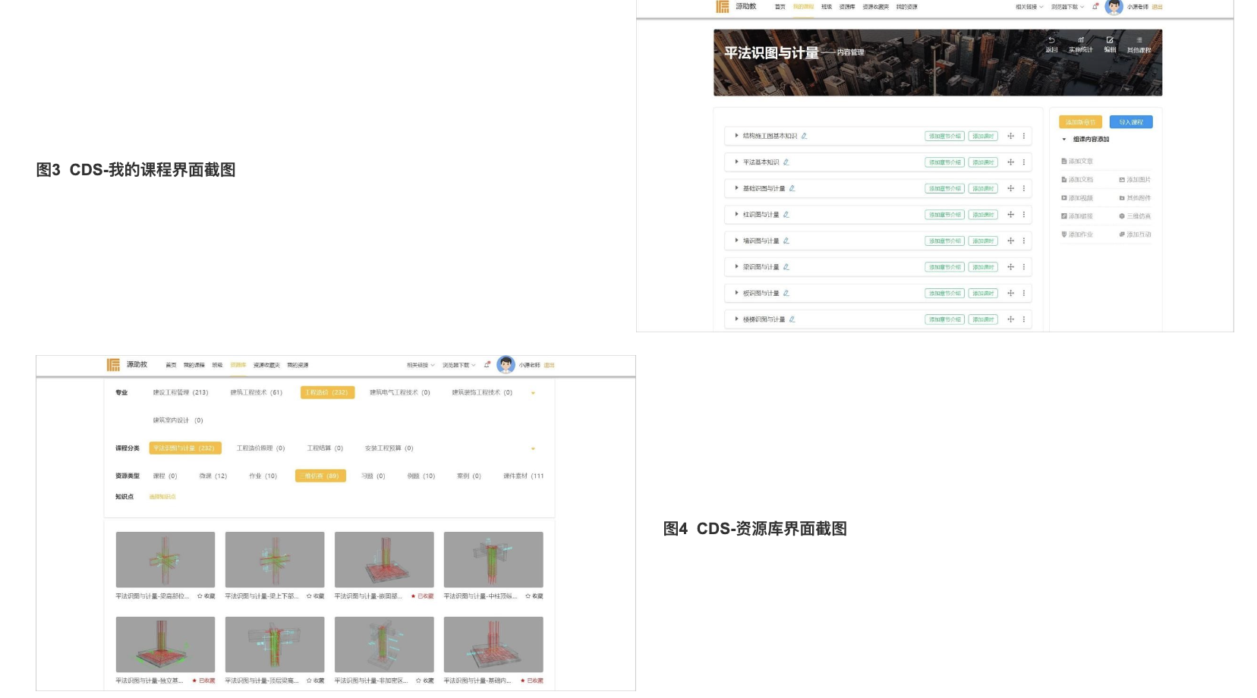Click 添加课时 button for 梁识图与计量
This screenshot has width=1257, height=698.
click(x=983, y=267)
